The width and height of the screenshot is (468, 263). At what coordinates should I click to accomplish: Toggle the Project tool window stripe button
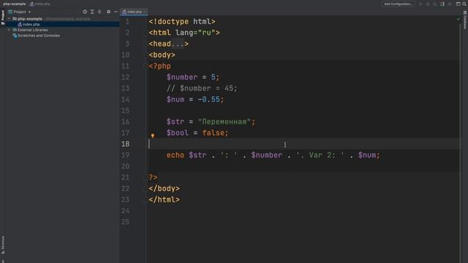[3, 18]
